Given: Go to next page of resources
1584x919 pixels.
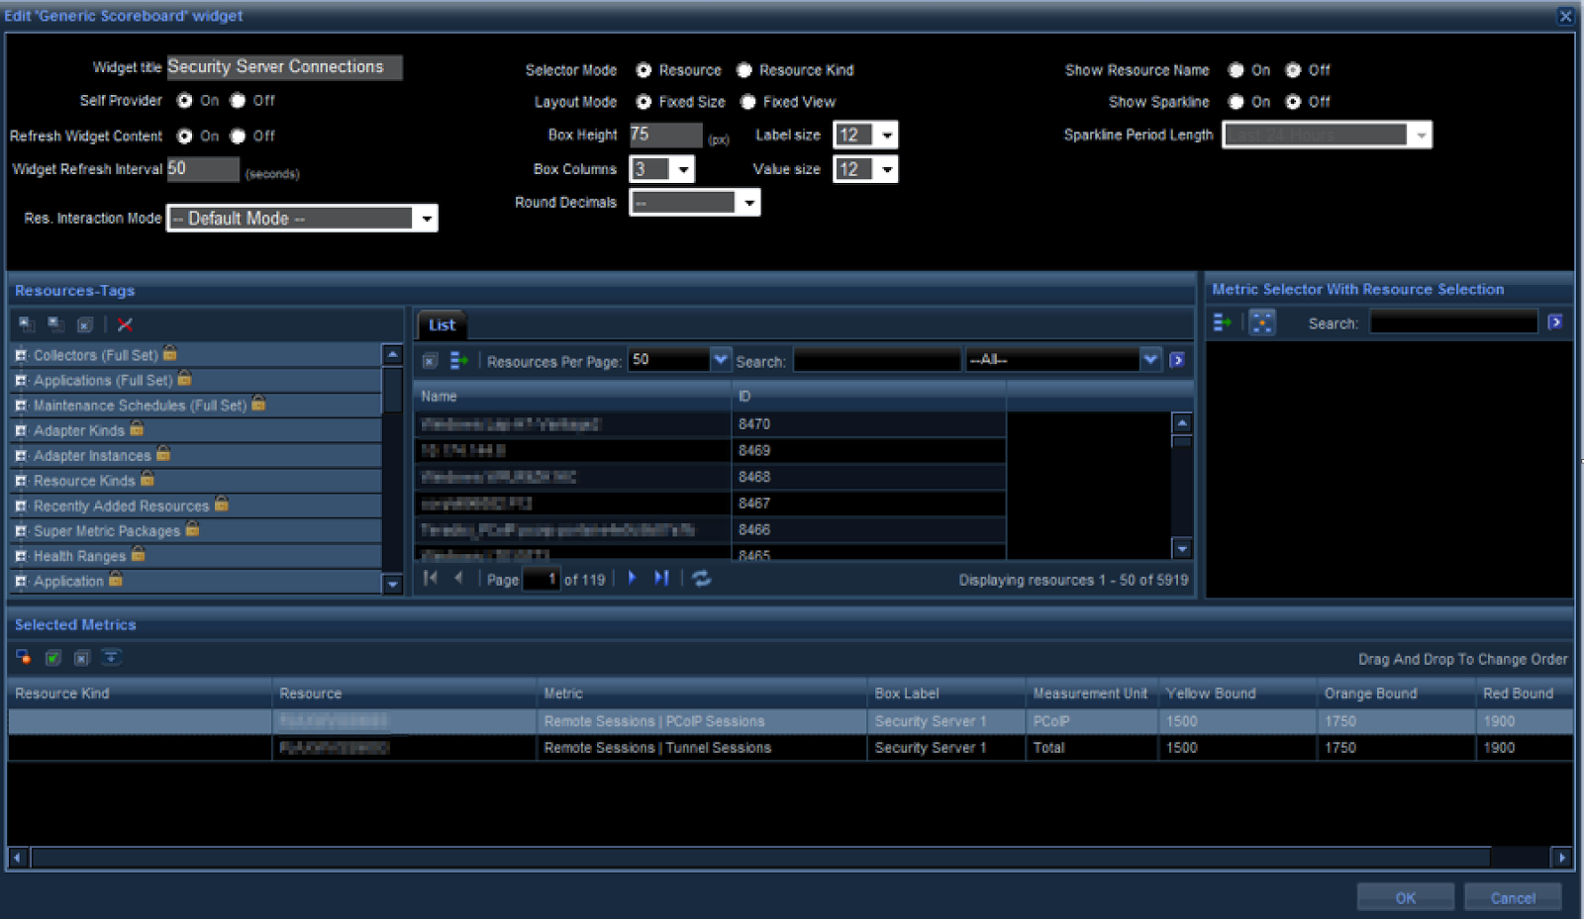Looking at the screenshot, I should coord(633,579).
